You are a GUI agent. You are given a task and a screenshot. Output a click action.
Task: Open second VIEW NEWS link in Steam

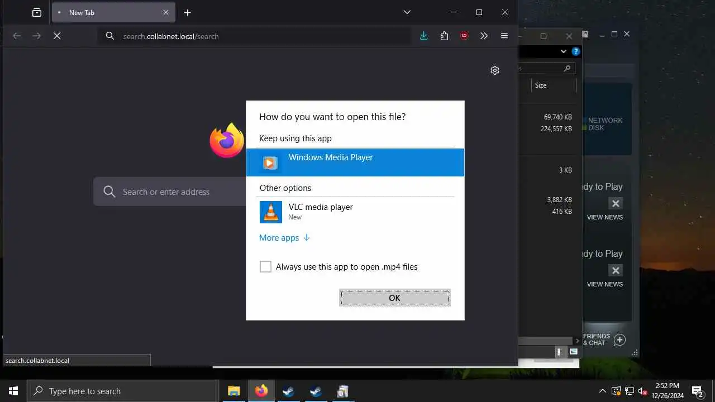pyautogui.click(x=605, y=284)
